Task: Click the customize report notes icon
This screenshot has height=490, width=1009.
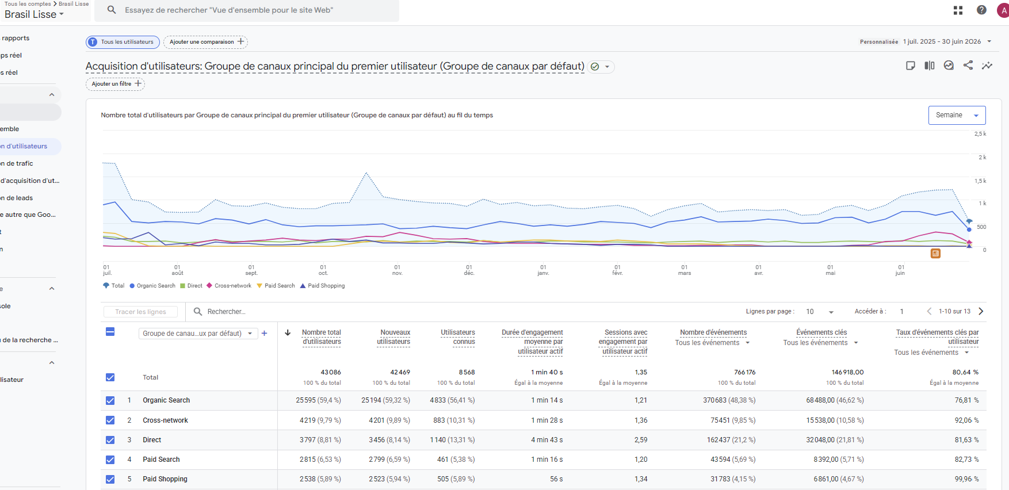Action: 911,66
